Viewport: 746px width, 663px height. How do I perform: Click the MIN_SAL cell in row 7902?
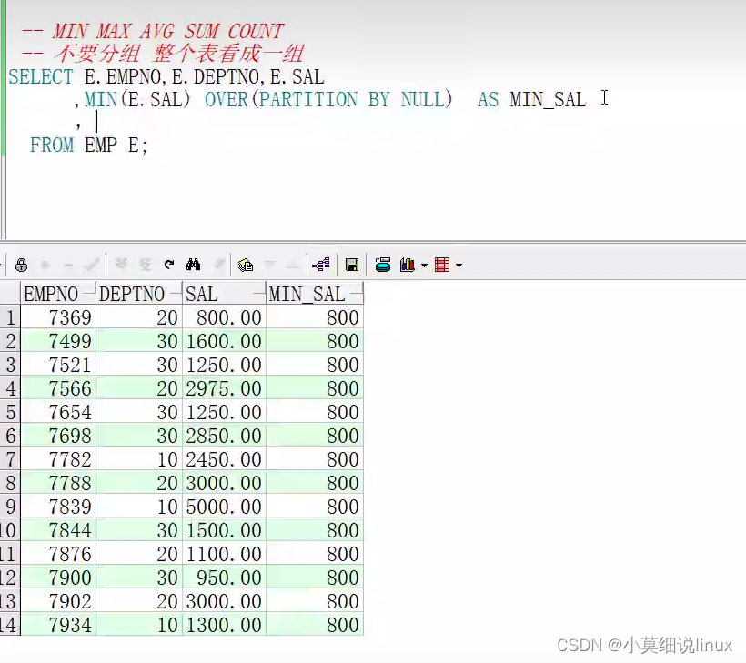pos(315,601)
